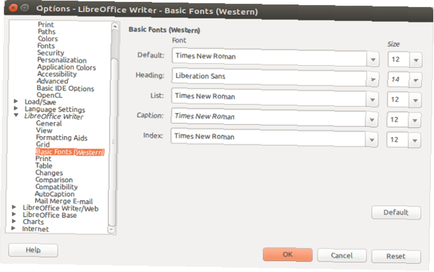Click the Default button

[x=396, y=213]
